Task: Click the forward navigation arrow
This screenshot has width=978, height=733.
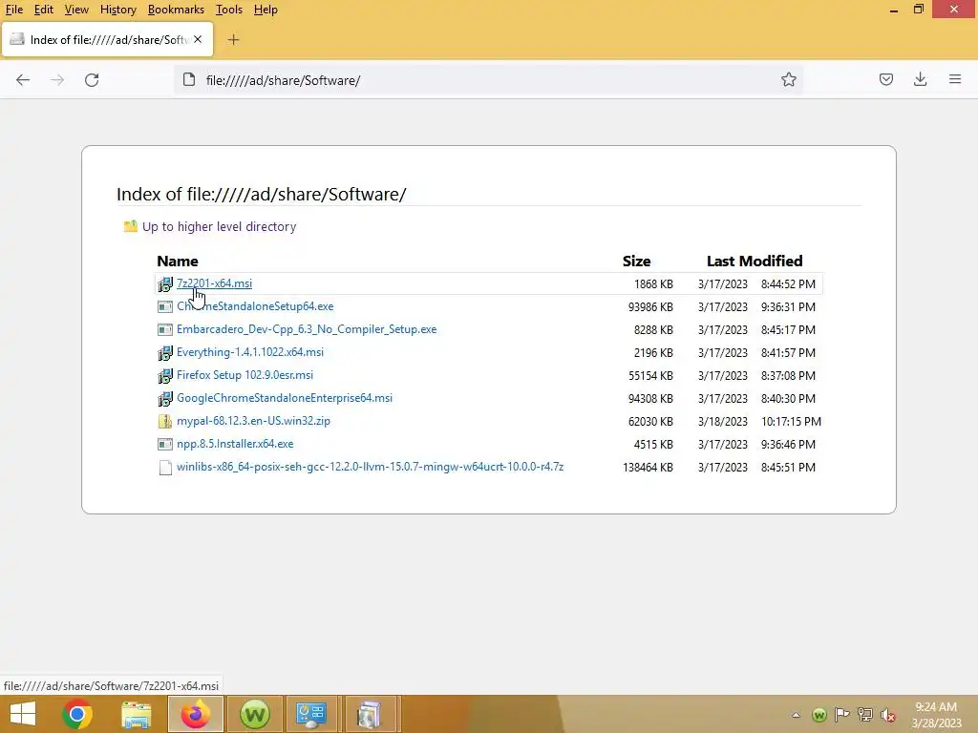Action: 57,80
